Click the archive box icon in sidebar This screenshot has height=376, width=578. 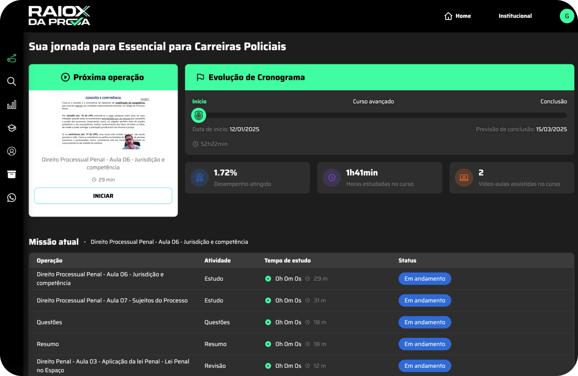[12, 174]
